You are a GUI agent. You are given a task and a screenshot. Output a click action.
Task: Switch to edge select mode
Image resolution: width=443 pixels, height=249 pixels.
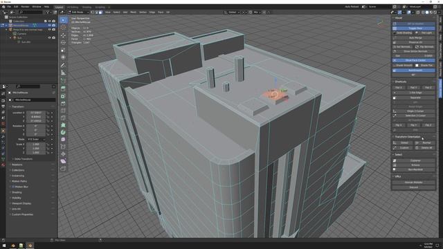pyautogui.click(x=97, y=12)
